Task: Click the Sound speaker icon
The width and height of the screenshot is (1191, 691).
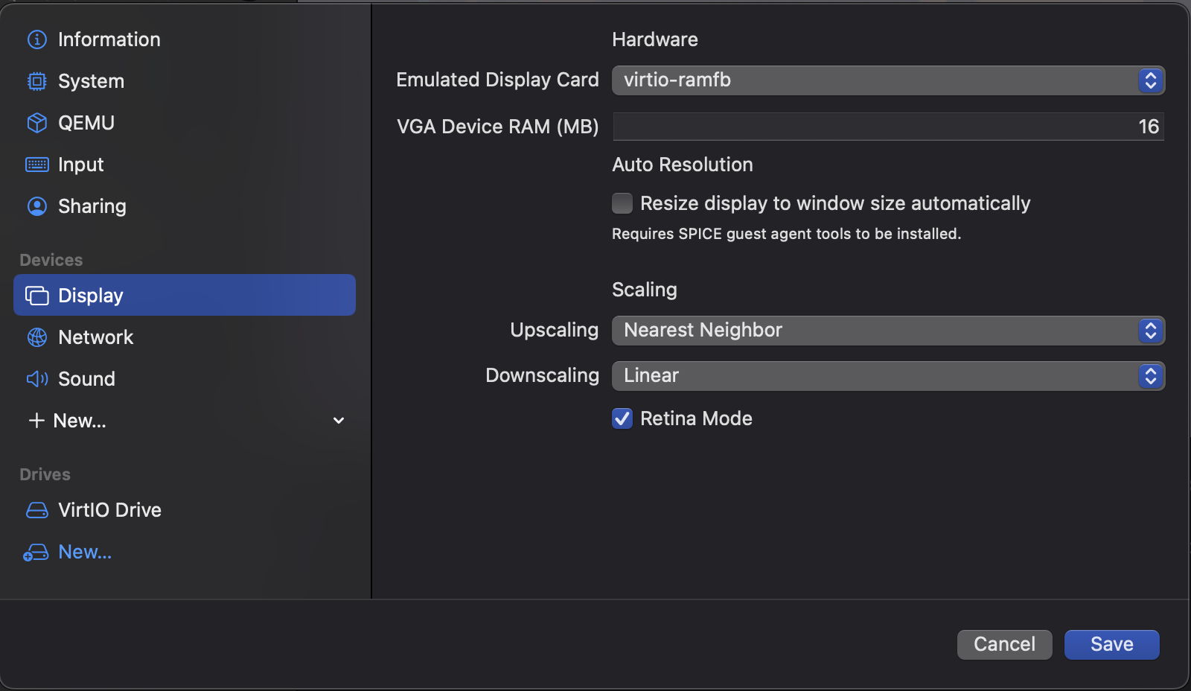Action: click(36, 379)
